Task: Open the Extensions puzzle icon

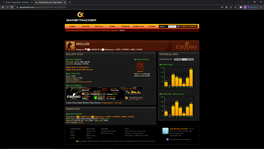Action: (241, 7)
